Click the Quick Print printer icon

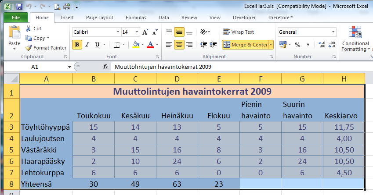[67, 7]
